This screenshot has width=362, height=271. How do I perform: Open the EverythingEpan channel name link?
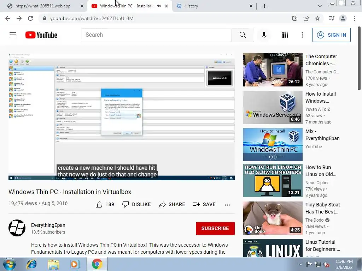48,225
